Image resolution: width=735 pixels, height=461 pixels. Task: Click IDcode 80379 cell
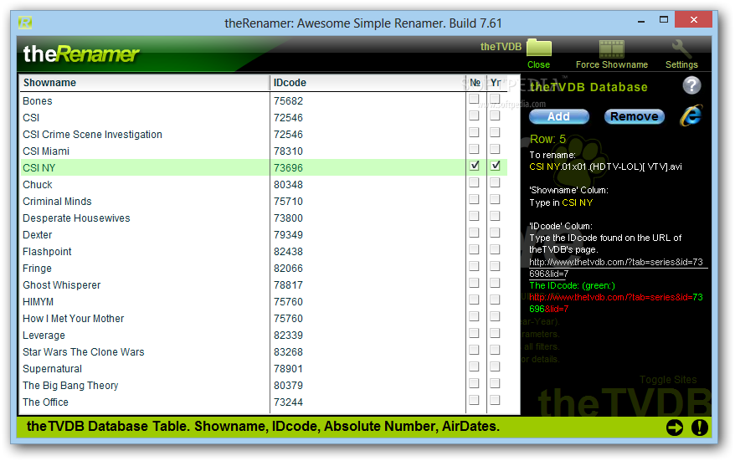pyautogui.click(x=288, y=386)
